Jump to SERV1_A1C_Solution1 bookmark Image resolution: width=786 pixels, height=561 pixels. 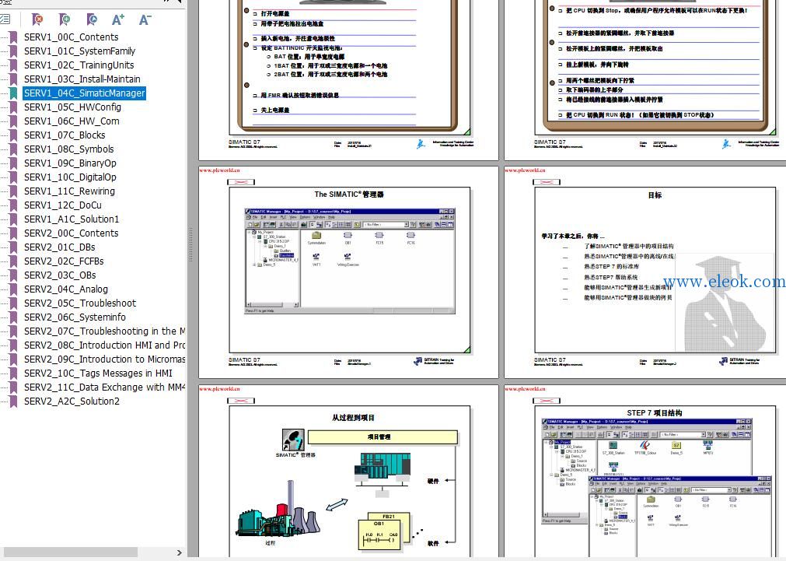click(x=72, y=219)
